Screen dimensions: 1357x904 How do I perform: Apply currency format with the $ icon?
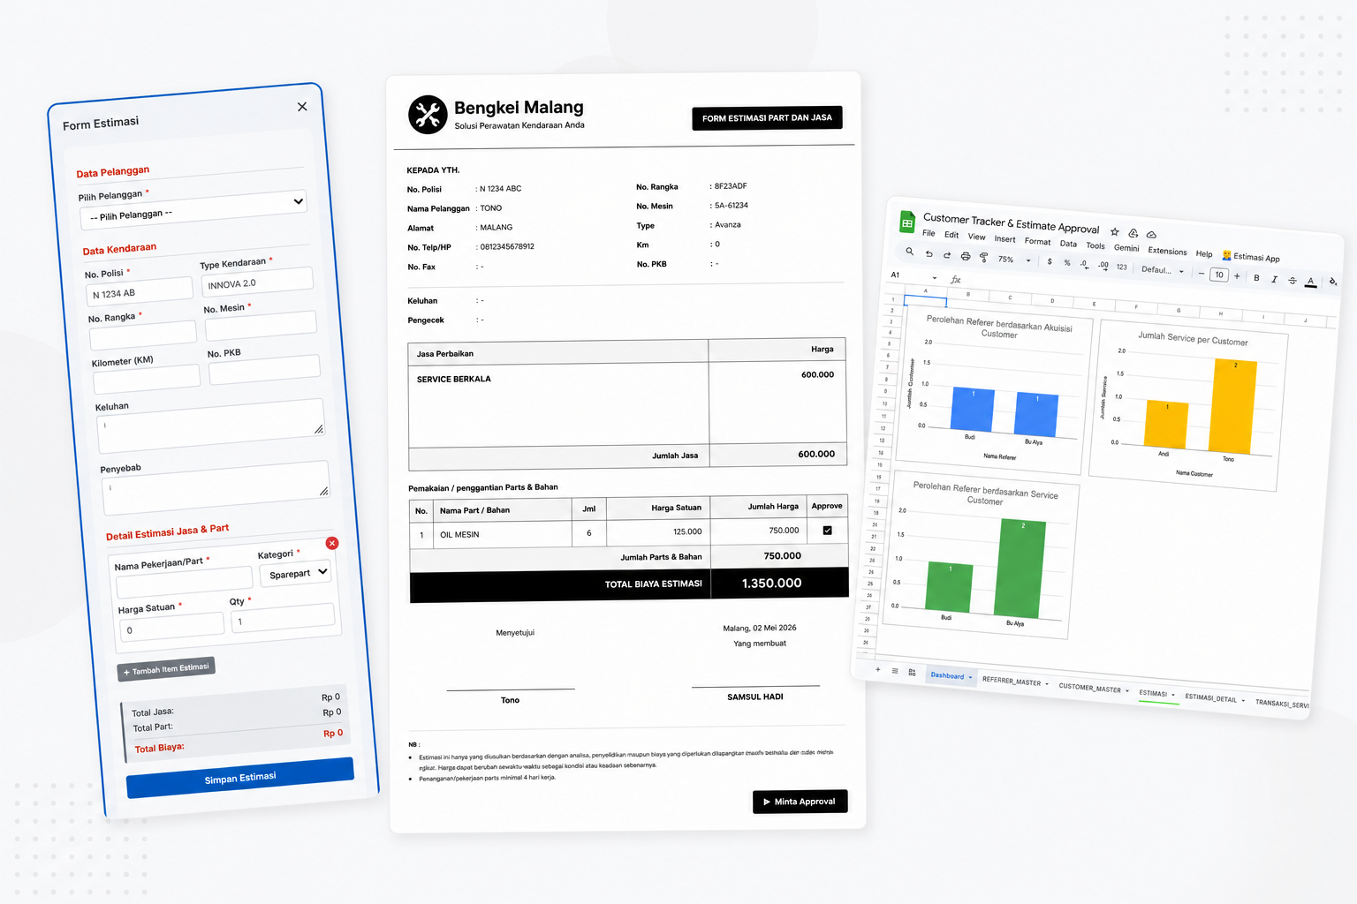point(1050,261)
